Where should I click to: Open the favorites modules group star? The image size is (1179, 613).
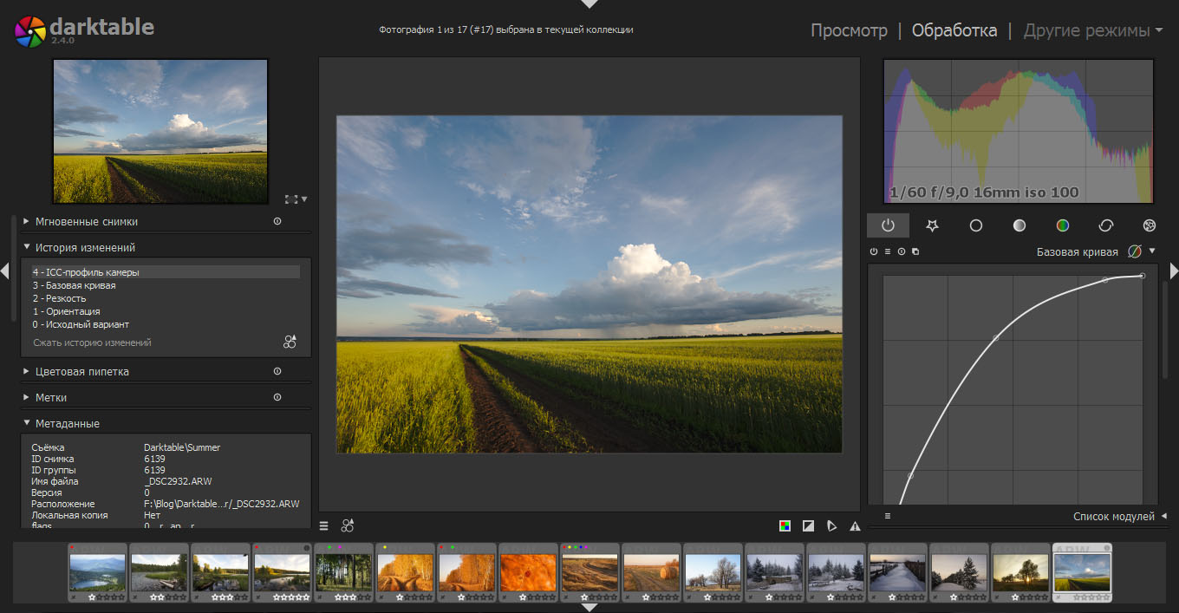[932, 225]
